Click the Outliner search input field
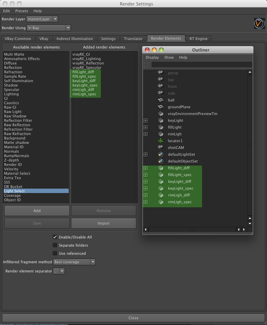Viewport: 267px width, 325px height. coord(202,65)
